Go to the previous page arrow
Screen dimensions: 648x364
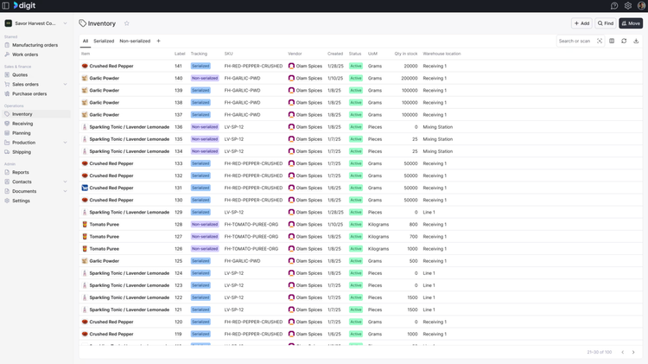[622, 352]
